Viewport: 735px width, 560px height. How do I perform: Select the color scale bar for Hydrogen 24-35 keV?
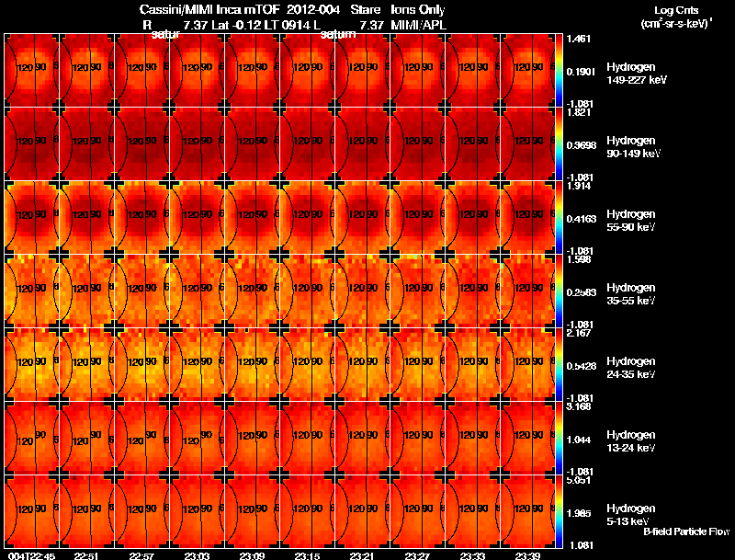click(559, 365)
